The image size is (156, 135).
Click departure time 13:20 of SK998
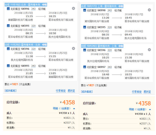[x=105, y=18]
